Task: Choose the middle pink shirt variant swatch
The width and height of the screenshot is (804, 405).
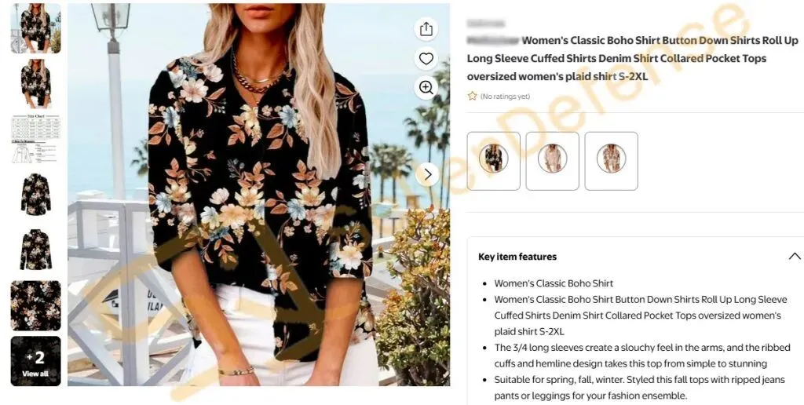Action: coord(552,161)
